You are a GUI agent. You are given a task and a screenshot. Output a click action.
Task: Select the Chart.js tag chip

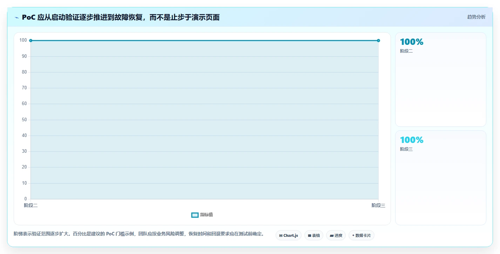click(x=289, y=235)
